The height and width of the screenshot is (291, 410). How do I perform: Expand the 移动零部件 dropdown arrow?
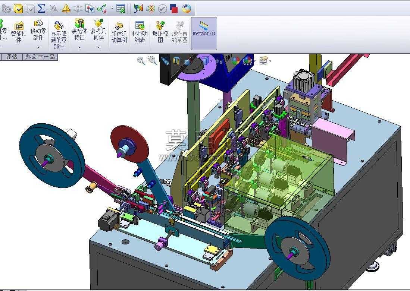[38, 47]
